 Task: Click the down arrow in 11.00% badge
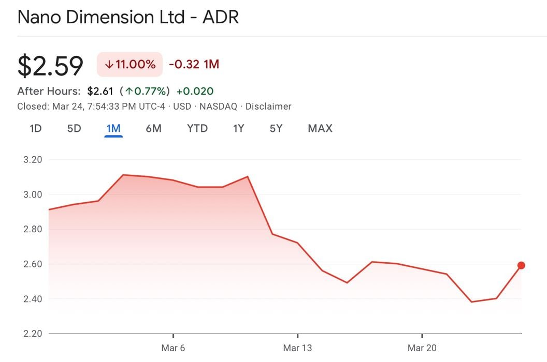pyautogui.click(x=109, y=65)
